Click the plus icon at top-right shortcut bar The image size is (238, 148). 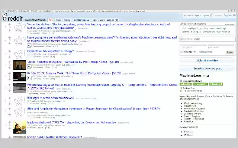coord(232,11)
